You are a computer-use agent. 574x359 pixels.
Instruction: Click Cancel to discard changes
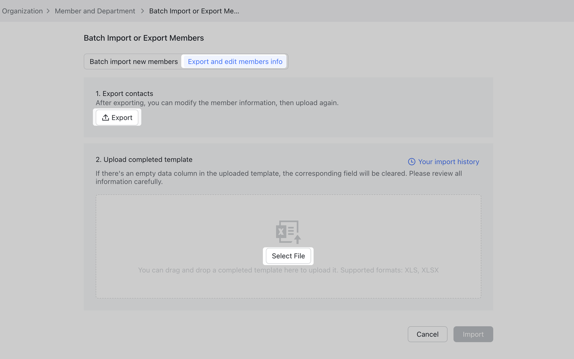427,334
